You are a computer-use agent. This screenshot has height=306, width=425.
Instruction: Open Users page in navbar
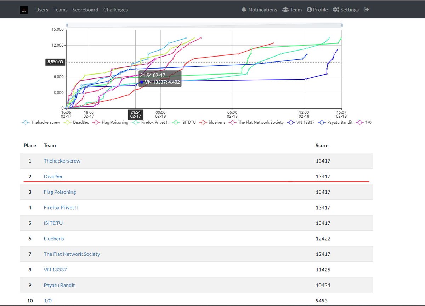pyautogui.click(x=42, y=10)
